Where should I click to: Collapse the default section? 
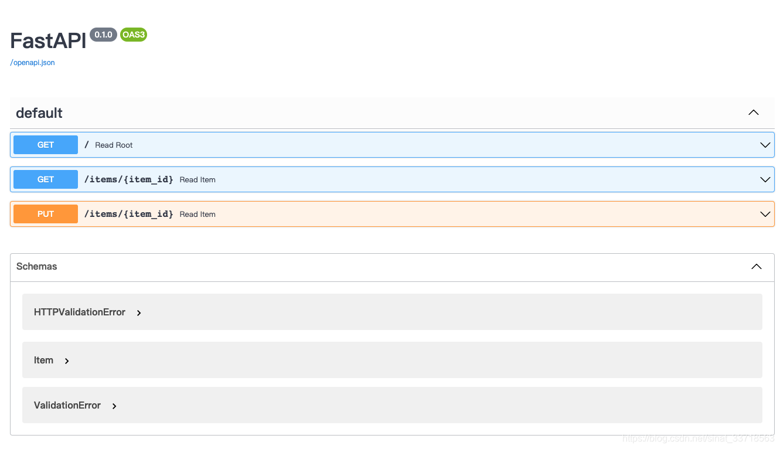[x=753, y=112]
